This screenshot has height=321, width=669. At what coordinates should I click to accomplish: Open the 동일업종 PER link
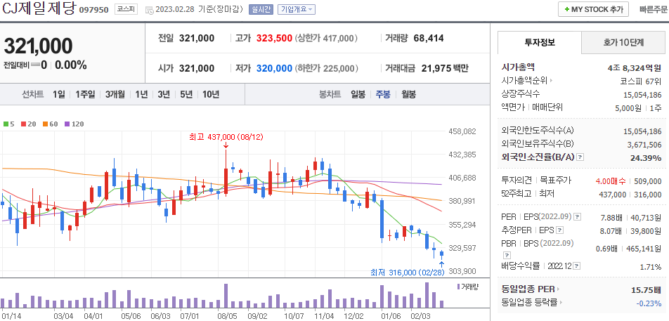528,289
